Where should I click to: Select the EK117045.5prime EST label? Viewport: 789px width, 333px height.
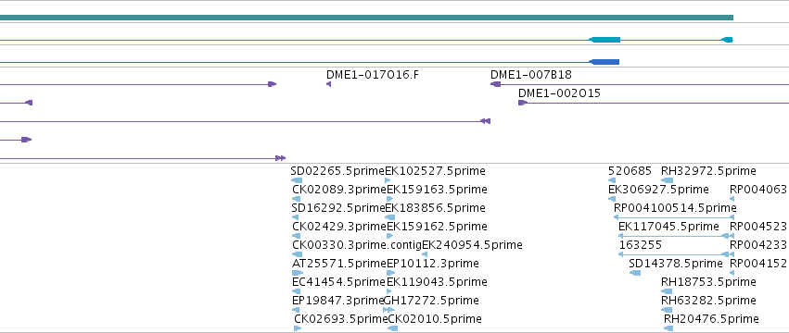click(668, 227)
